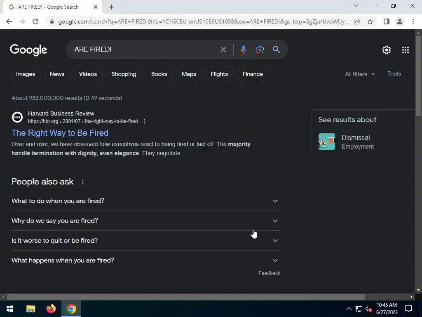Click the network tray icon
Screen dimensions: 422x317
click(x=359, y=309)
